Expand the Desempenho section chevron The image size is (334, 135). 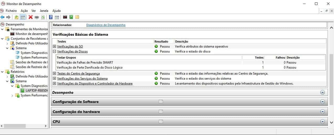322,92
